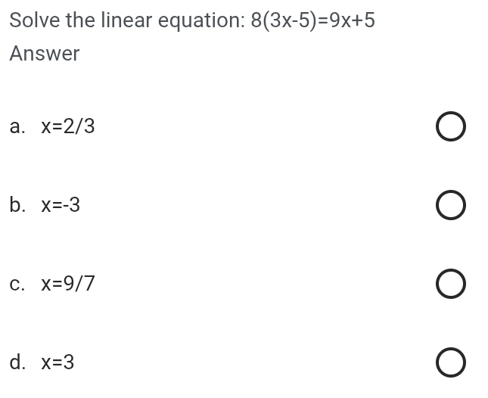Pick the radio button for x=3
This screenshot has height=398, width=488.
coord(450,363)
